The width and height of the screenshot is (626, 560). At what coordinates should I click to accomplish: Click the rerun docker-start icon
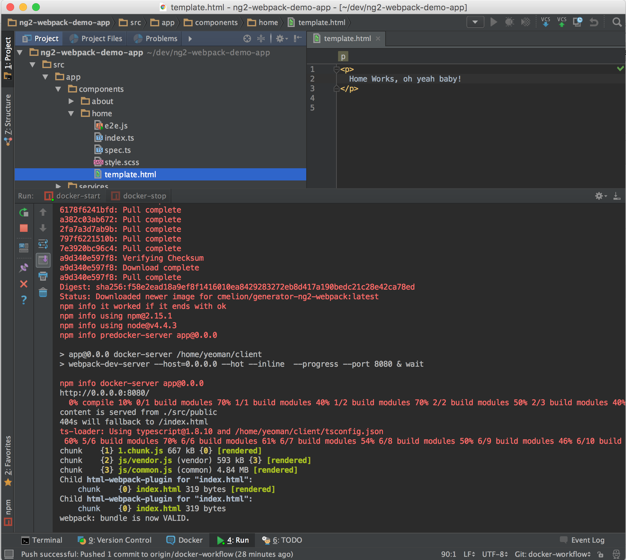click(24, 212)
